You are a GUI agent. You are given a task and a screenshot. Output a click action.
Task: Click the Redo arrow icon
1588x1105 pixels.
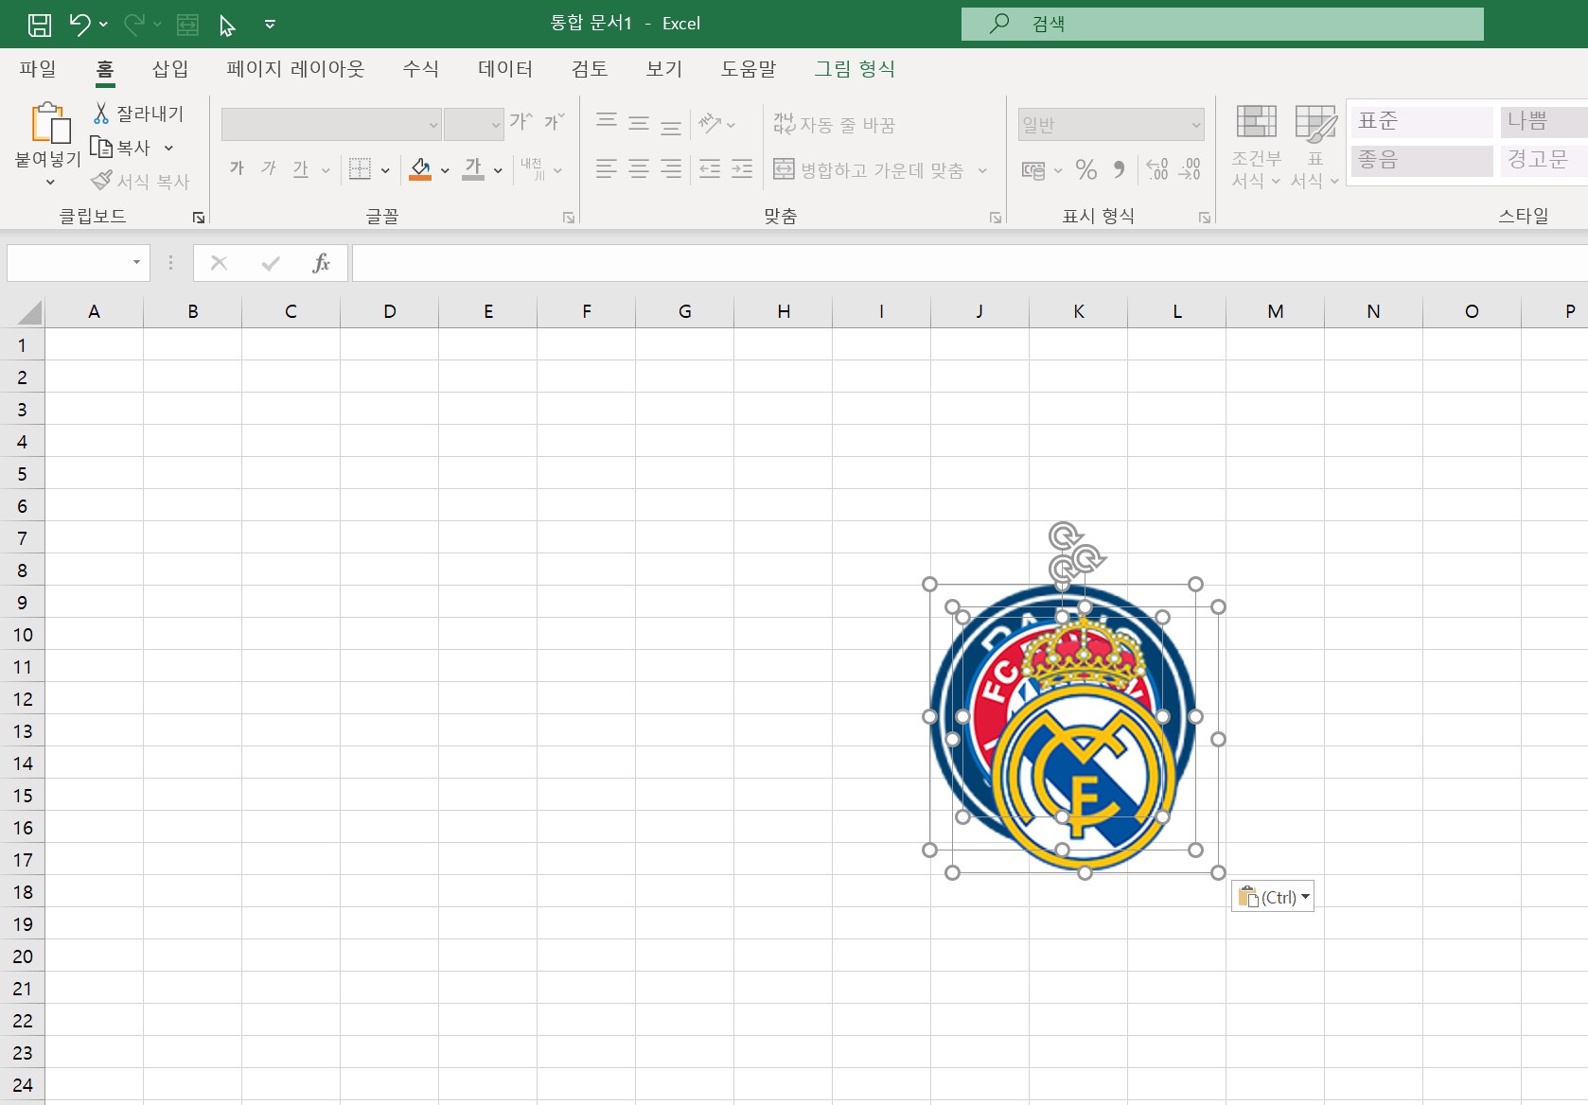tap(133, 25)
